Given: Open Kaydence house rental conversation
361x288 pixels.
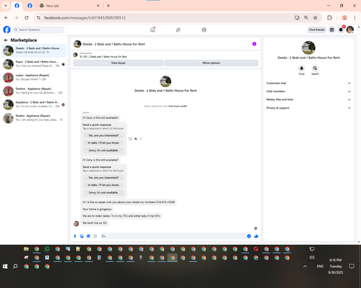Looking at the screenshot, I should (34, 104).
